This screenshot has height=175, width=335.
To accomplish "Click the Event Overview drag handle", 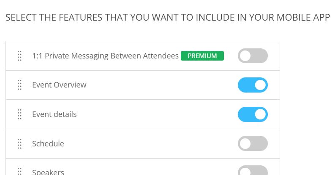I will pos(19,85).
